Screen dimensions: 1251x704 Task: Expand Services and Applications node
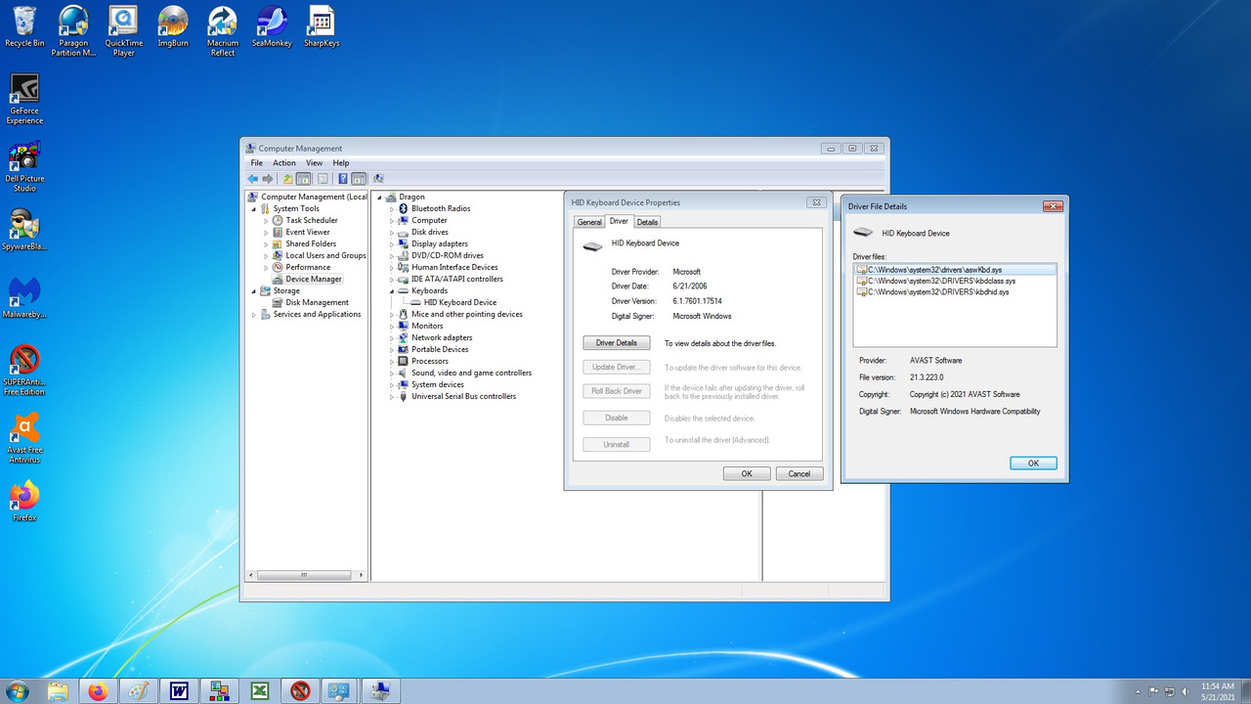pos(254,314)
